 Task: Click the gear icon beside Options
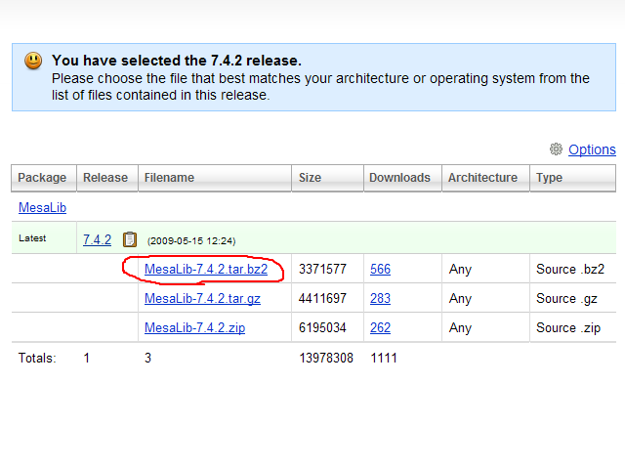[556, 149]
